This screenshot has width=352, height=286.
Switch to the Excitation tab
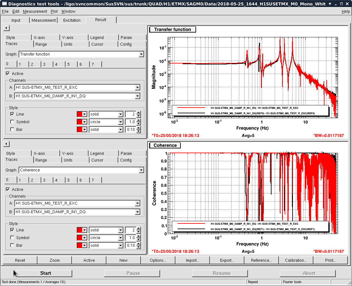click(72, 20)
